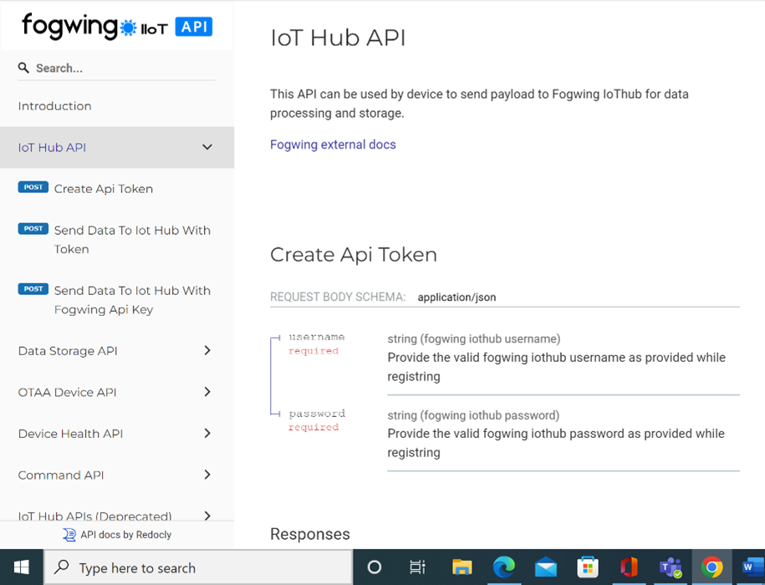Expand Data Storage API chevron
The height and width of the screenshot is (585, 765).
pyautogui.click(x=207, y=350)
